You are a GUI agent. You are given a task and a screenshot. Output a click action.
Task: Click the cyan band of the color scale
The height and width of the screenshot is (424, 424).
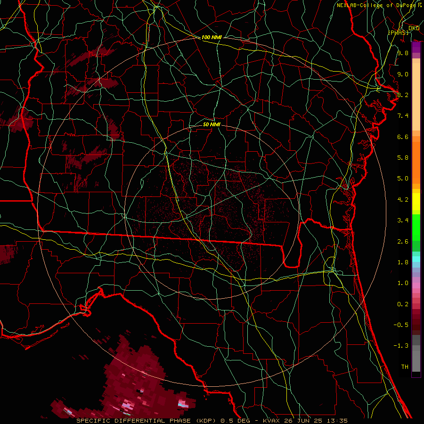click(x=416, y=259)
